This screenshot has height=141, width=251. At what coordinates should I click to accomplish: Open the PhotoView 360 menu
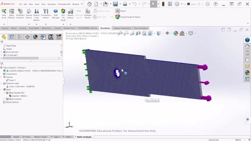[x=64, y=4]
